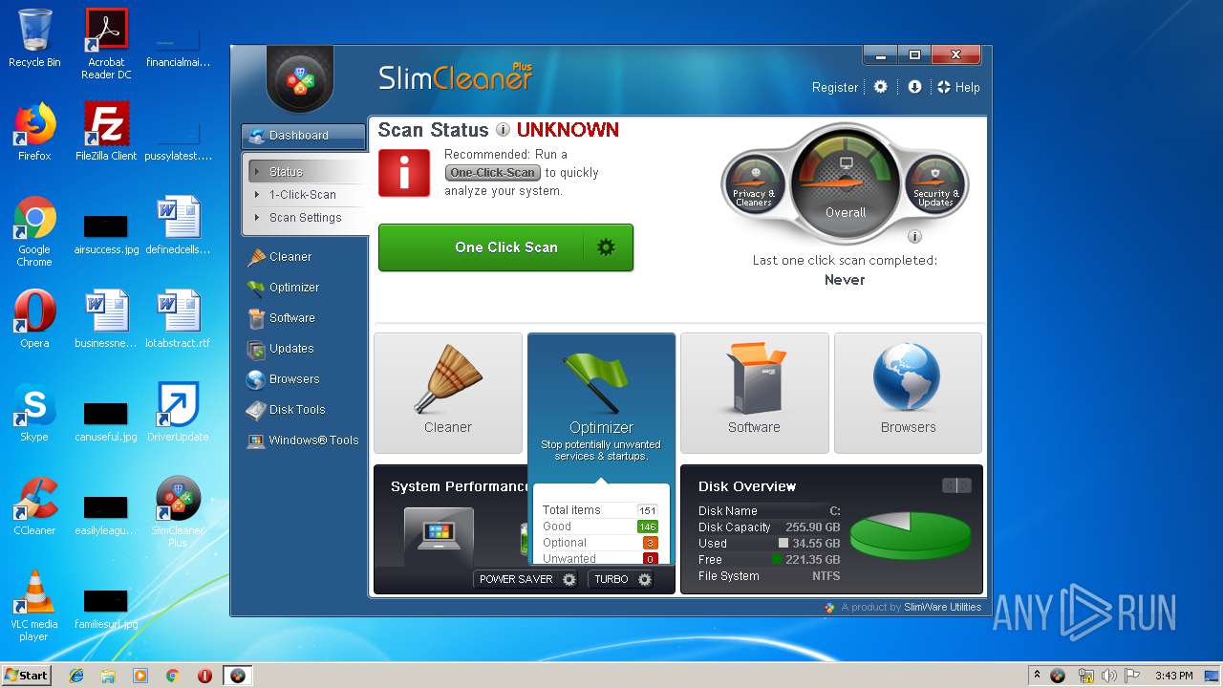Click the taskbar clock showing 3:43 PM
This screenshot has width=1223, height=688.
(x=1173, y=676)
